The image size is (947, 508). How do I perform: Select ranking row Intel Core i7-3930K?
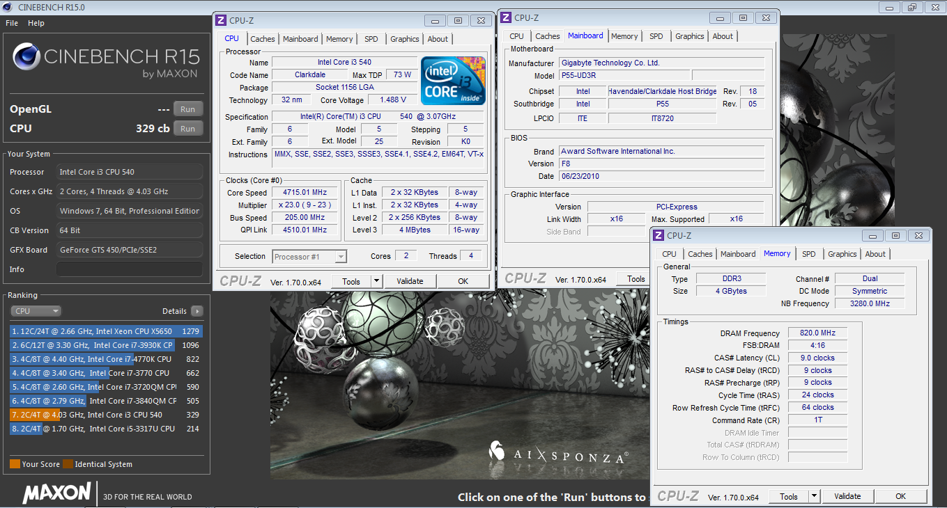tap(106, 345)
